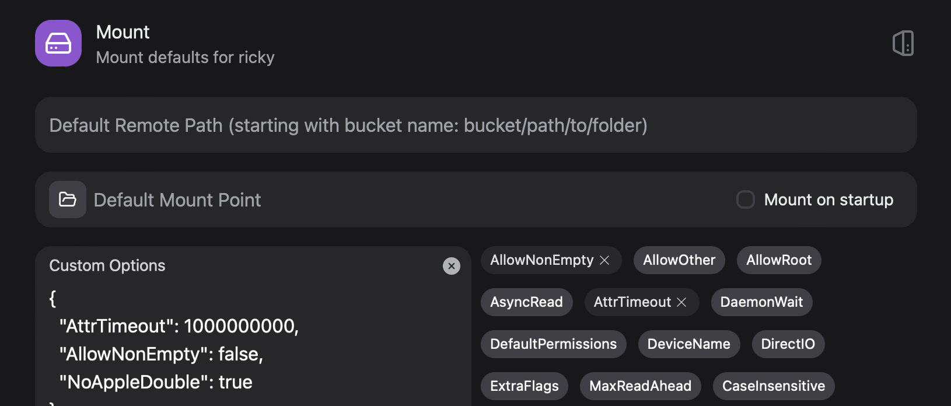The width and height of the screenshot is (951, 406).
Task: Add the ExtraFlags option chip
Action: coord(524,386)
